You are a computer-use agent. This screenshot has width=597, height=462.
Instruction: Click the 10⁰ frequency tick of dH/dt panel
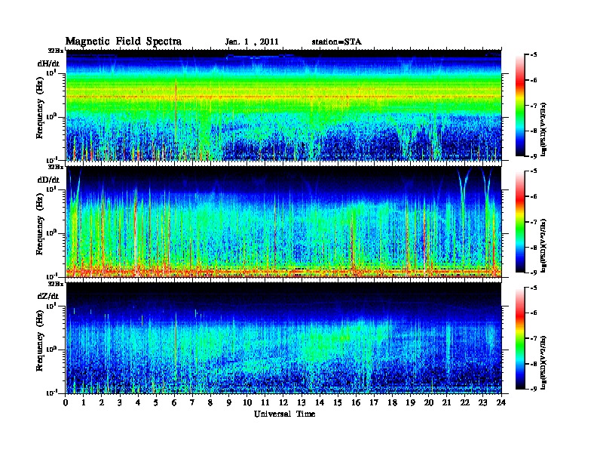pyautogui.click(x=51, y=116)
